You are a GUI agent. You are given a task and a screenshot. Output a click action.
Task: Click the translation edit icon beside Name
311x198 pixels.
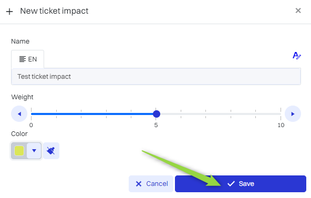[x=297, y=56]
